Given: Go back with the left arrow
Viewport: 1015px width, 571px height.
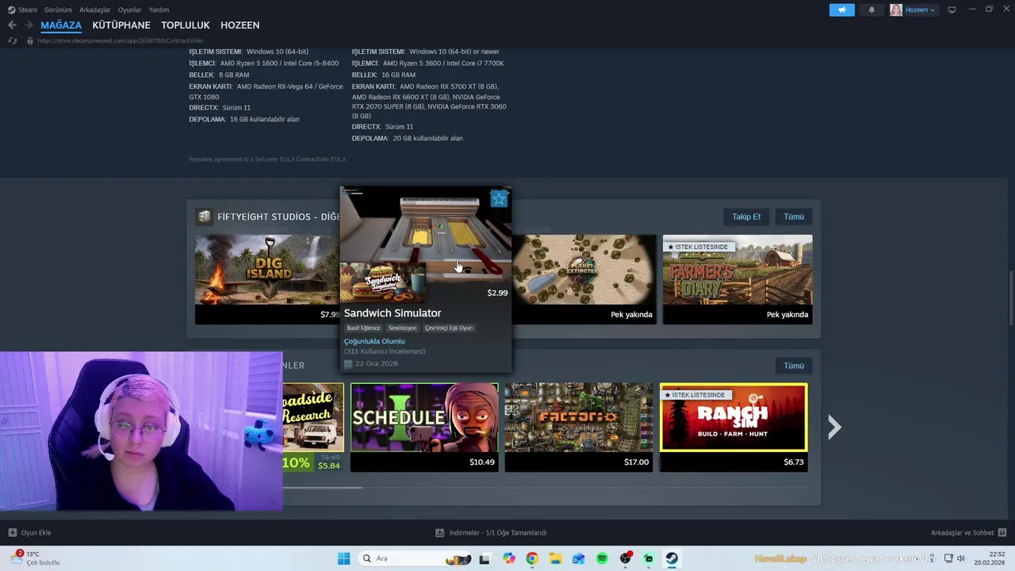Looking at the screenshot, I should coord(12,25).
